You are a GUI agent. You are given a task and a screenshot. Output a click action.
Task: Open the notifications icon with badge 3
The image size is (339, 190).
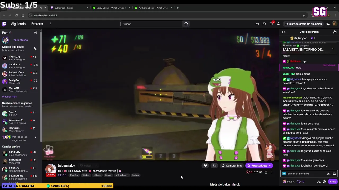click(271, 24)
